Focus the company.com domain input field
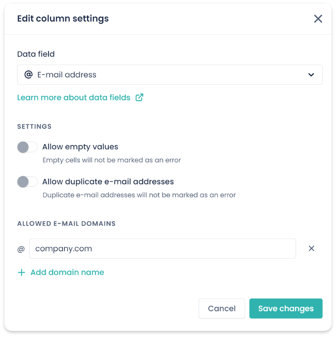The width and height of the screenshot is (336, 337). pyautogui.click(x=163, y=248)
